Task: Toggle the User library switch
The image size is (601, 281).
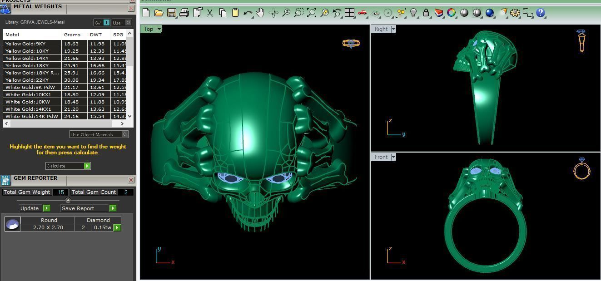Action: tap(122, 22)
